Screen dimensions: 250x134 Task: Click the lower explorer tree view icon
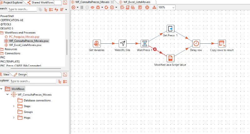click(x=60, y=82)
